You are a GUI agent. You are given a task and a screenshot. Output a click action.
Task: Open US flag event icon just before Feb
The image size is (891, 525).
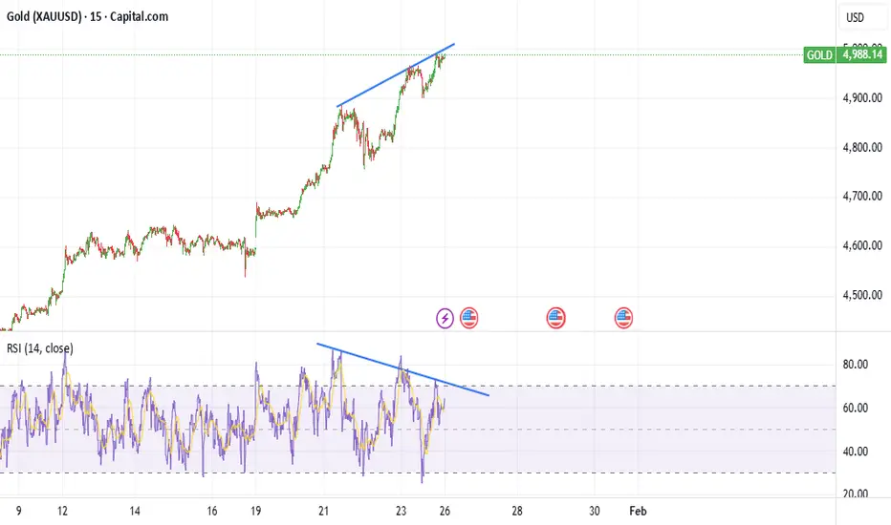tap(623, 318)
